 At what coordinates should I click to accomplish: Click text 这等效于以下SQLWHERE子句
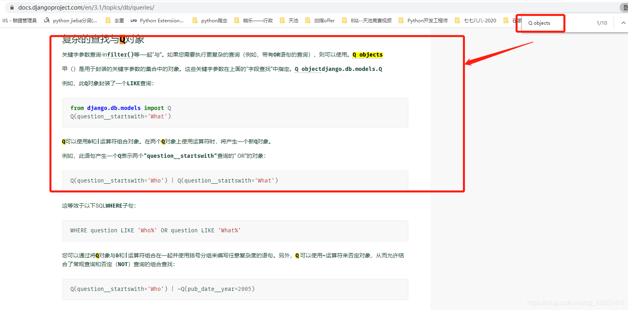coord(99,206)
